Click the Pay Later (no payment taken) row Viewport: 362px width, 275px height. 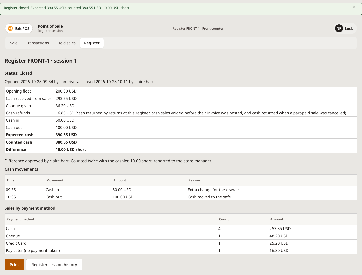coord(181,250)
